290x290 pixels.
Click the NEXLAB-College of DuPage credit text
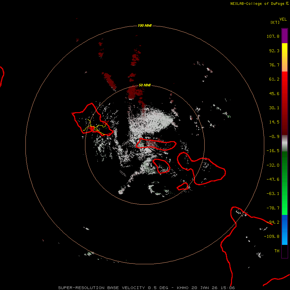(x=257, y=4)
